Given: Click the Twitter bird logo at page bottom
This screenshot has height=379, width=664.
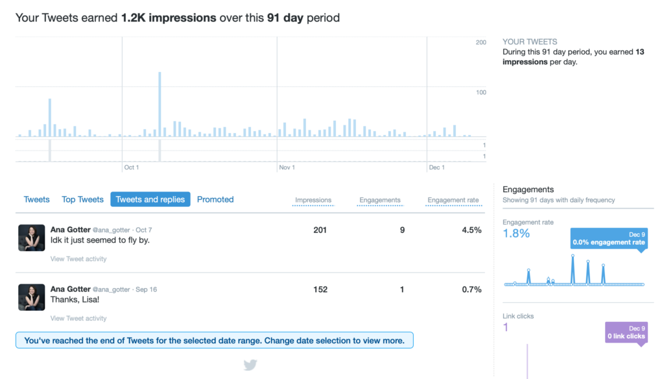Looking at the screenshot, I should pos(250,365).
